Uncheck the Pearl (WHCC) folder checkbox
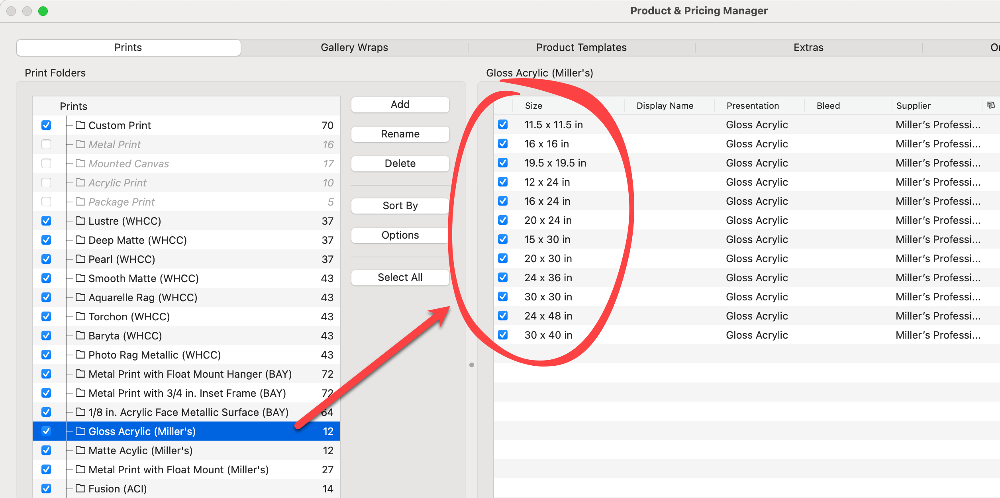The height and width of the screenshot is (498, 1000). pyautogui.click(x=46, y=259)
